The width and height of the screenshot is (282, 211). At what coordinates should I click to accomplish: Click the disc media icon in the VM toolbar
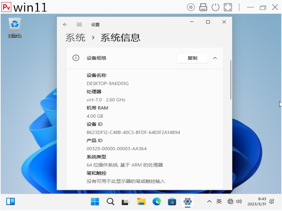tap(191, 7)
